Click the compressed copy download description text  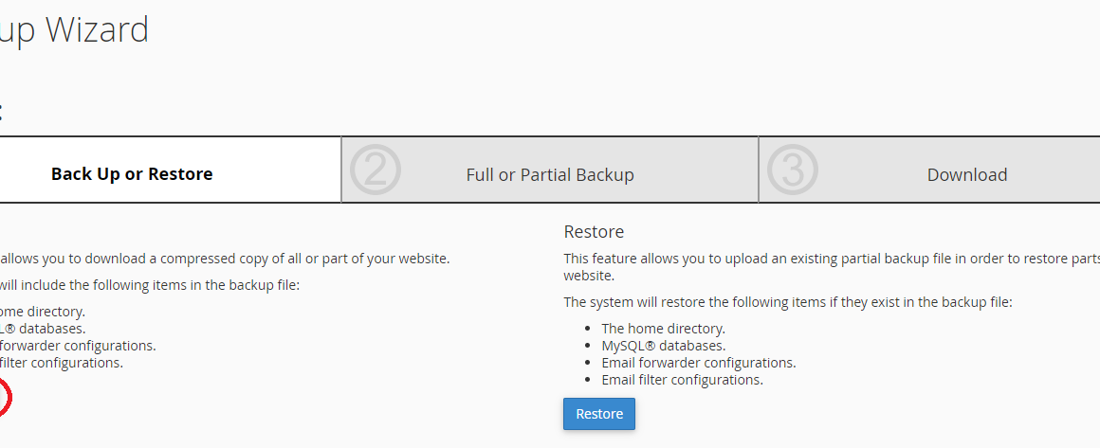point(225,258)
